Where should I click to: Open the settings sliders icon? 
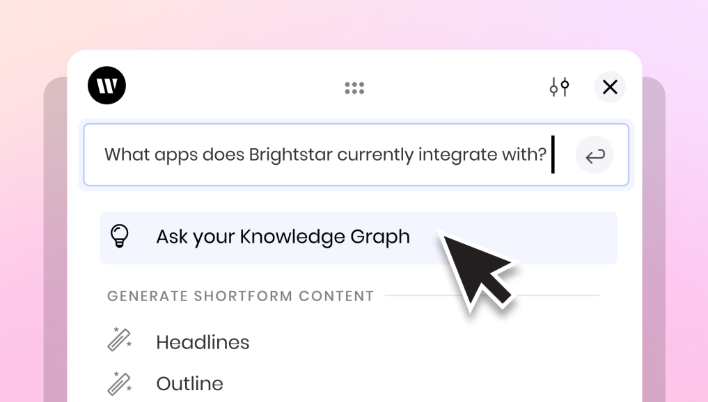point(560,87)
